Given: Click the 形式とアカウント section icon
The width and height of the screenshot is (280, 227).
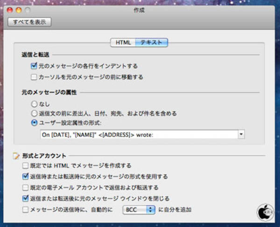Looking at the screenshot, I should pyautogui.click(x=16, y=156).
